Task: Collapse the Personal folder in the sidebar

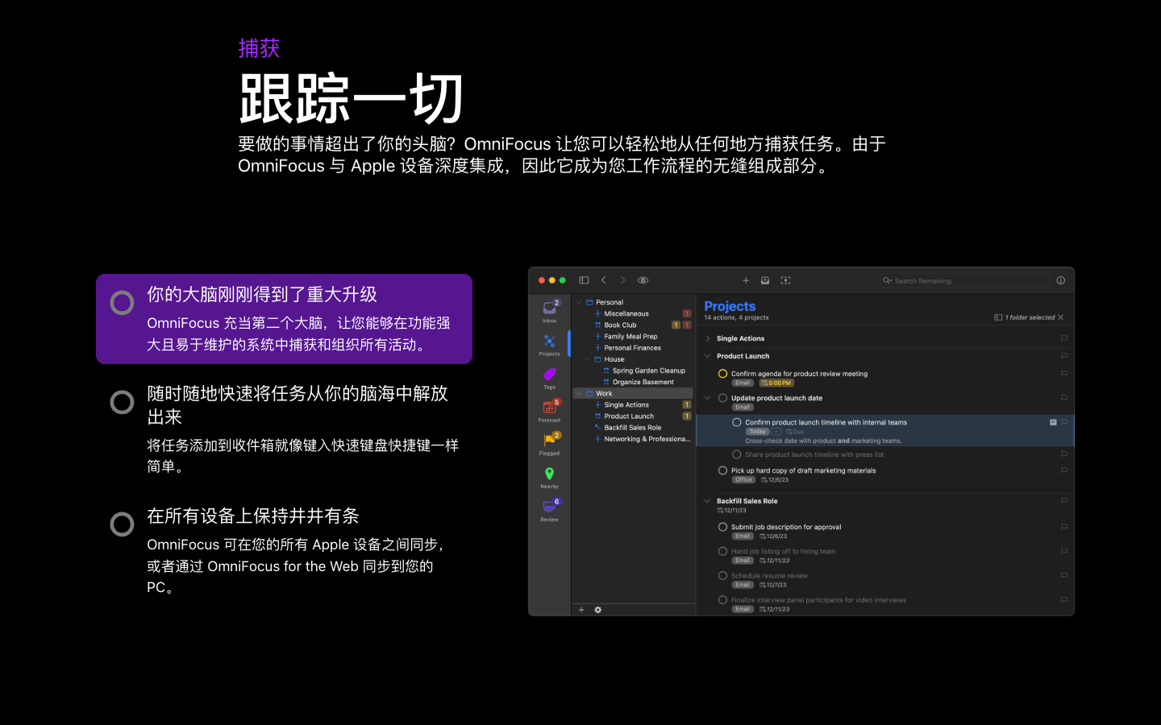Action: tap(578, 301)
